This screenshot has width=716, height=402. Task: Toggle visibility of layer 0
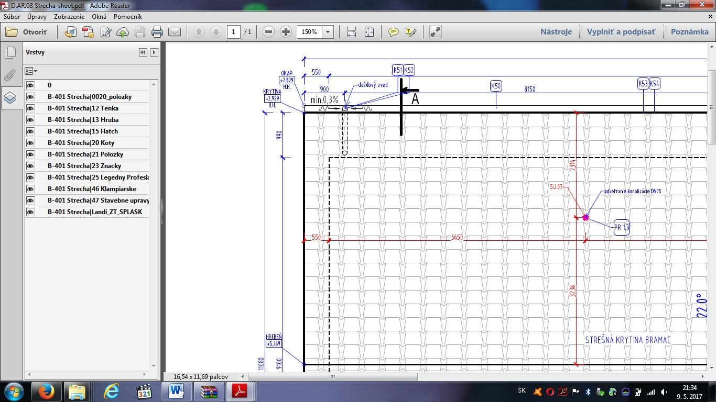(30, 85)
